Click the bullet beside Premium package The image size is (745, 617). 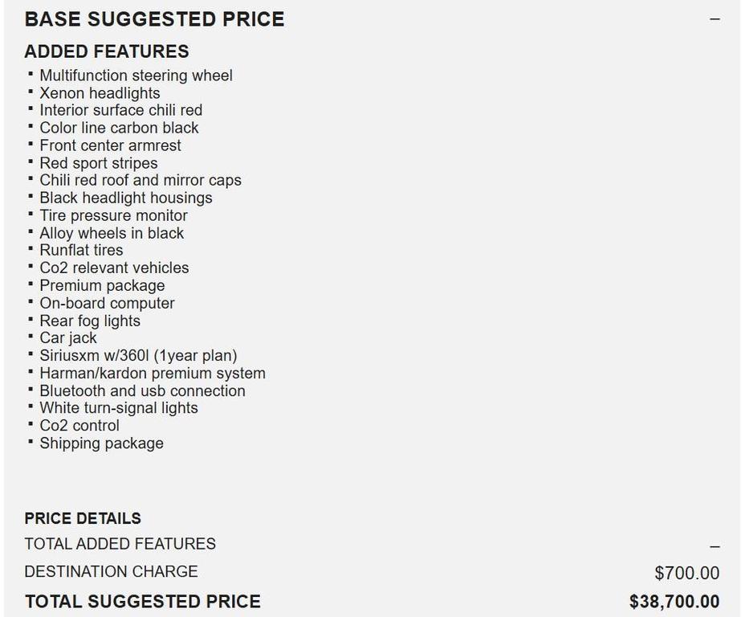click(32, 285)
